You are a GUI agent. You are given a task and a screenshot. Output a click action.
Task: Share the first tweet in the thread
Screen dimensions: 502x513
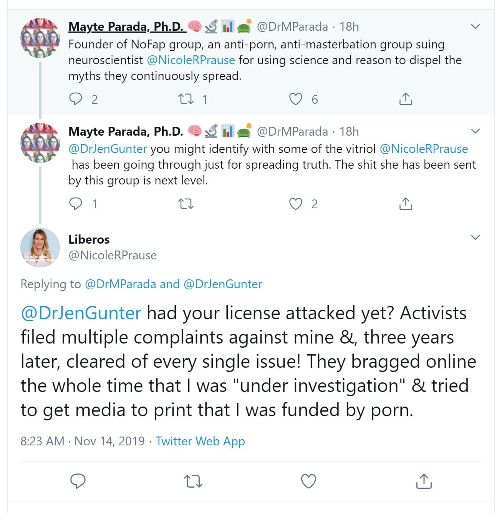coord(406,99)
